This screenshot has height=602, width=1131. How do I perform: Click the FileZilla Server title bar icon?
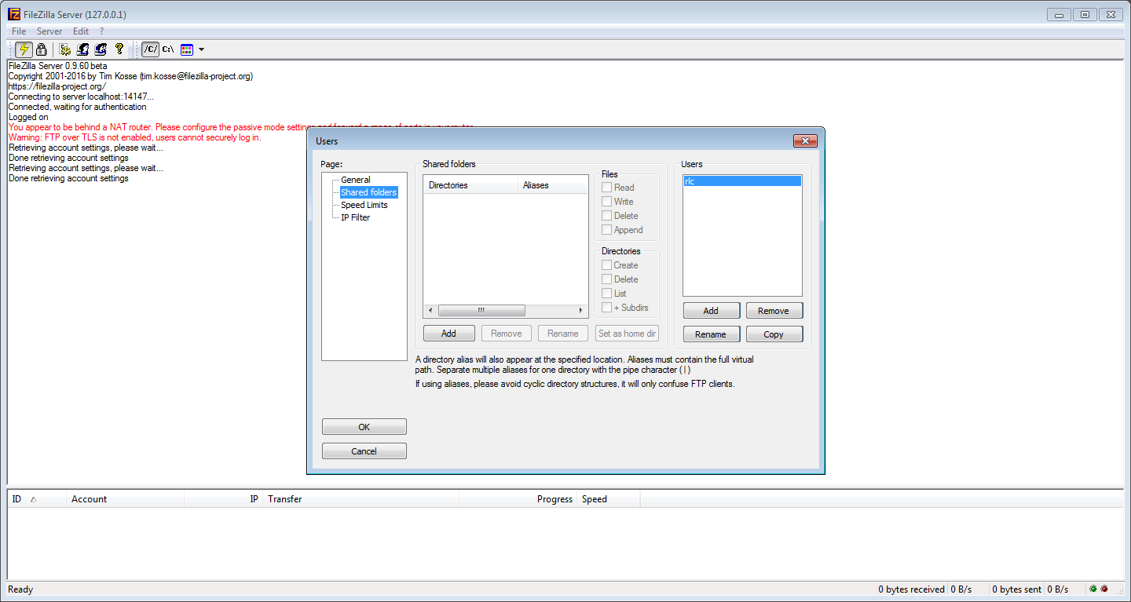(x=14, y=14)
